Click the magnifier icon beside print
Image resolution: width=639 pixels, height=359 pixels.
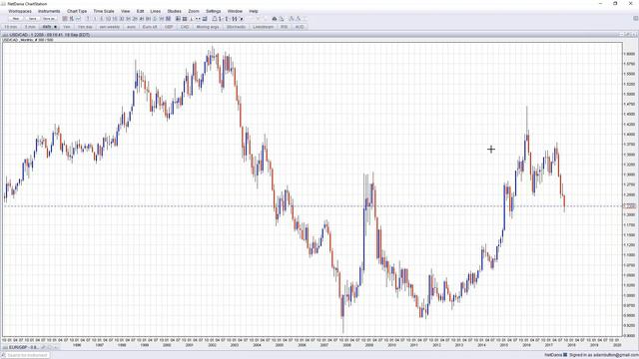[x=281, y=19]
